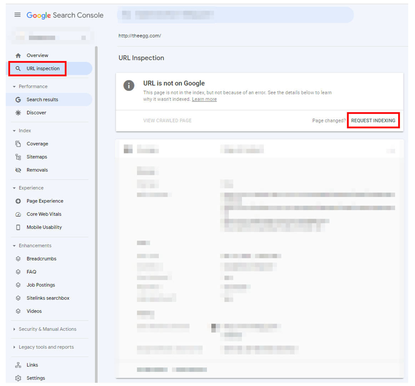Viewport: 415px width, 386px height.
Task: Click the Core Web Vitals gauge icon
Action: [x=18, y=214]
